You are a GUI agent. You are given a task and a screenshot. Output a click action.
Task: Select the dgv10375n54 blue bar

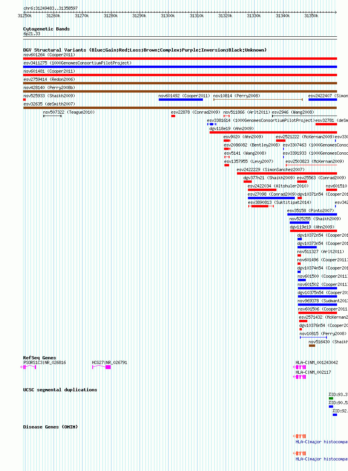(318, 296)
